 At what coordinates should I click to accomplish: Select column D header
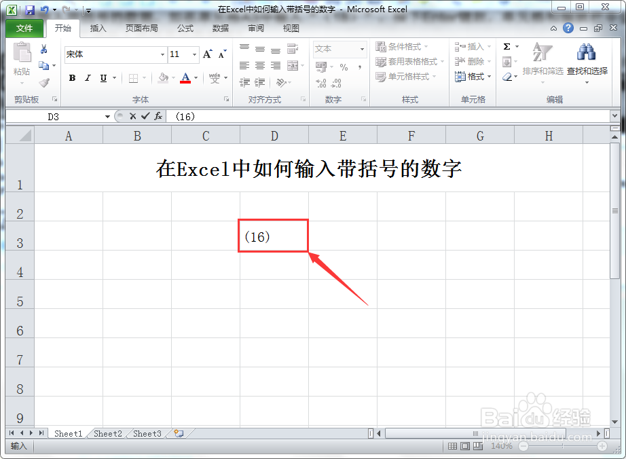(274, 136)
